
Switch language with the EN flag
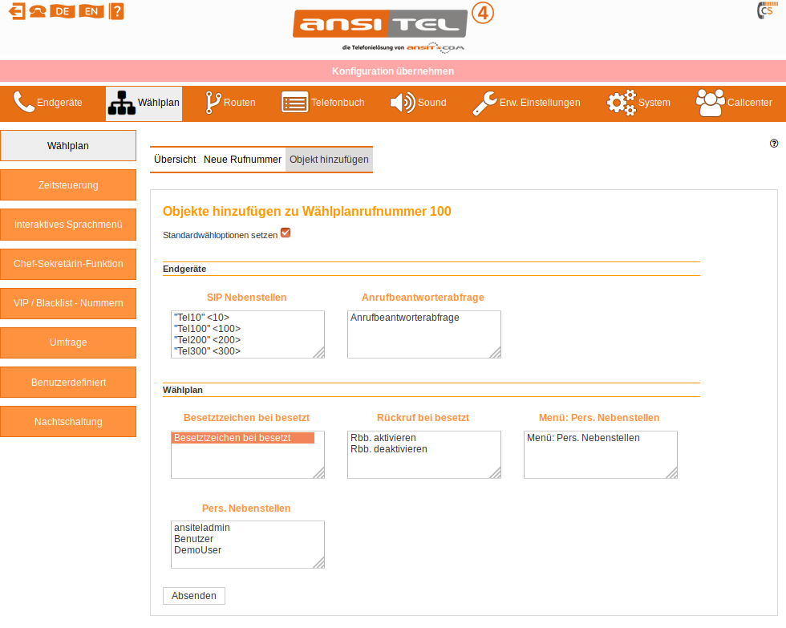click(91, 11)
